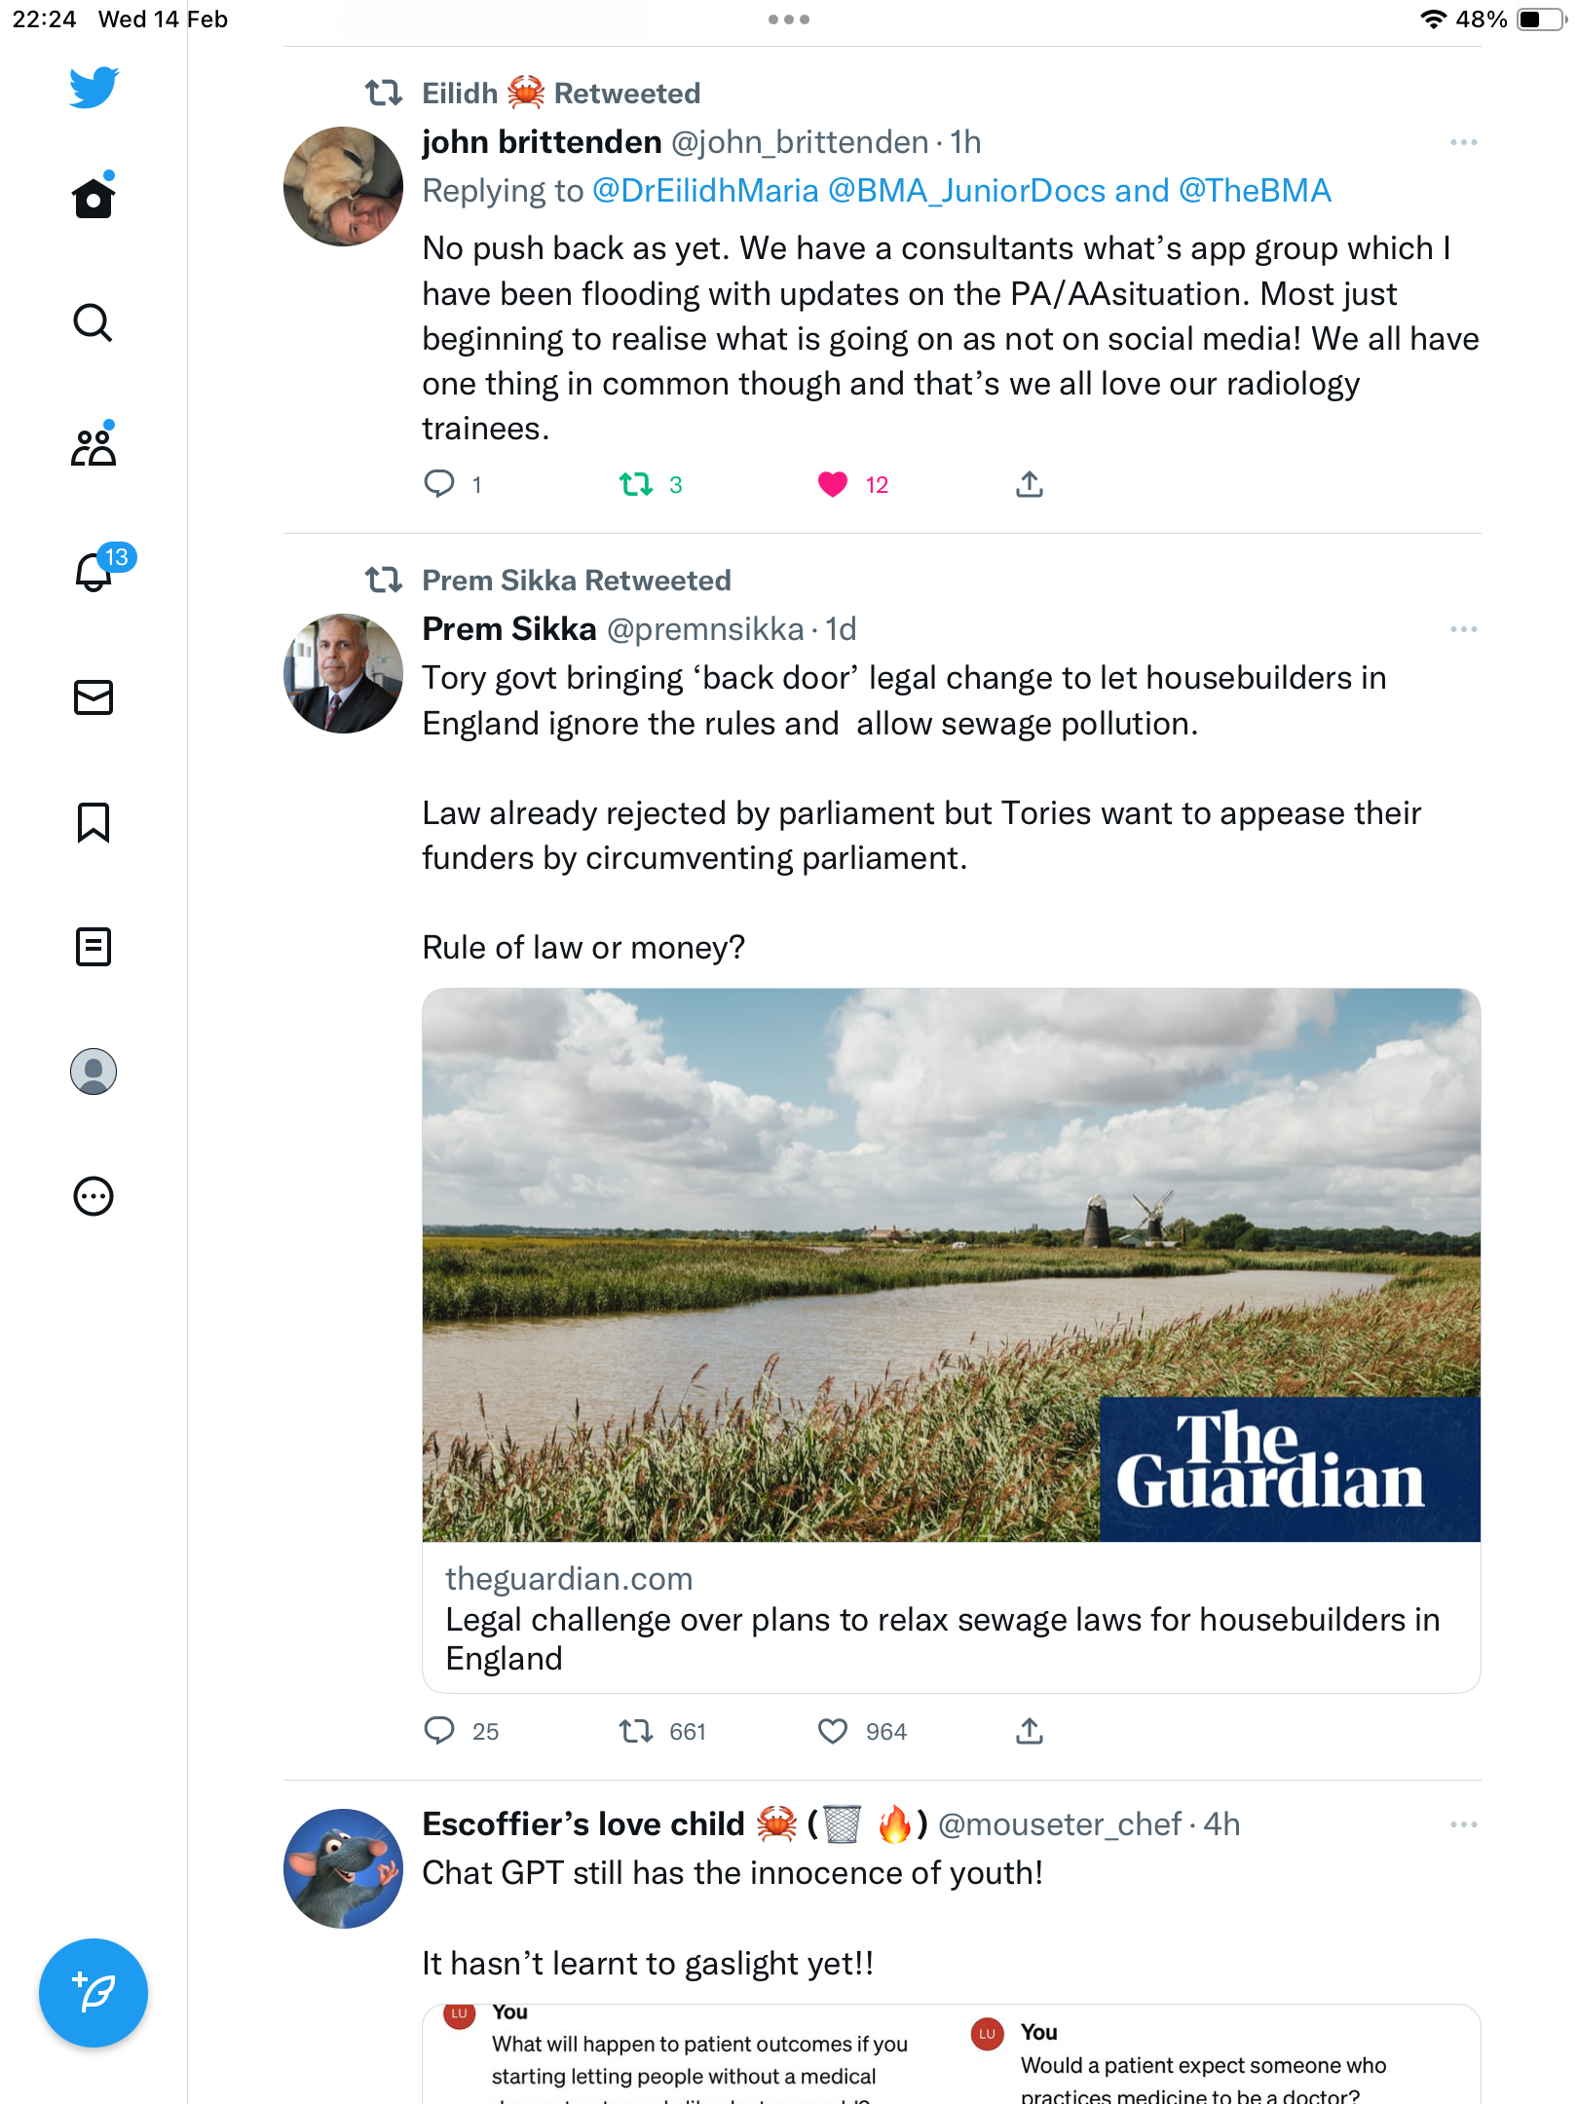The width and height of the screenshot is (1578, 2104).
Task: Open the Search magnifier in sidebar
Action: pyautogui.click(x=94, y=322)
